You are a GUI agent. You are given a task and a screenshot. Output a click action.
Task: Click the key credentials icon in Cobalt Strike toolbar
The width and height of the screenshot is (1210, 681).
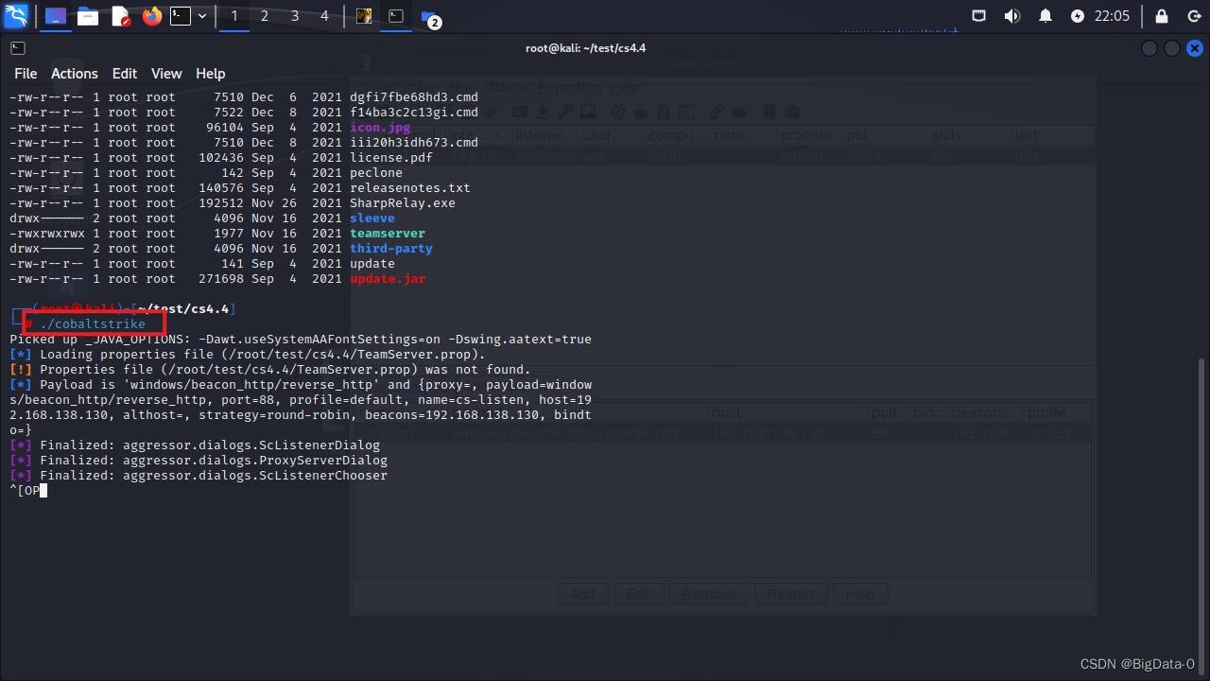[565, 112]
